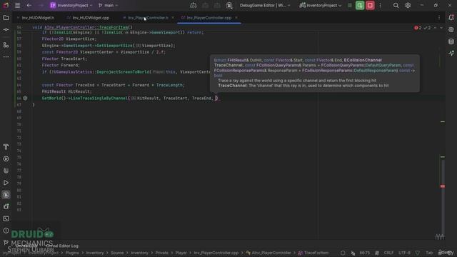Viewport: 457px width, 257px height.
Task: Open the Unreal Editor Log tool window
Action: [x=6, y=195]
